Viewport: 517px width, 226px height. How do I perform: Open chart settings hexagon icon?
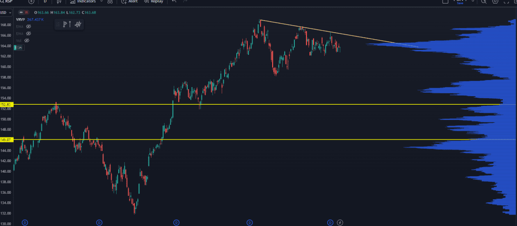point(495,2)
